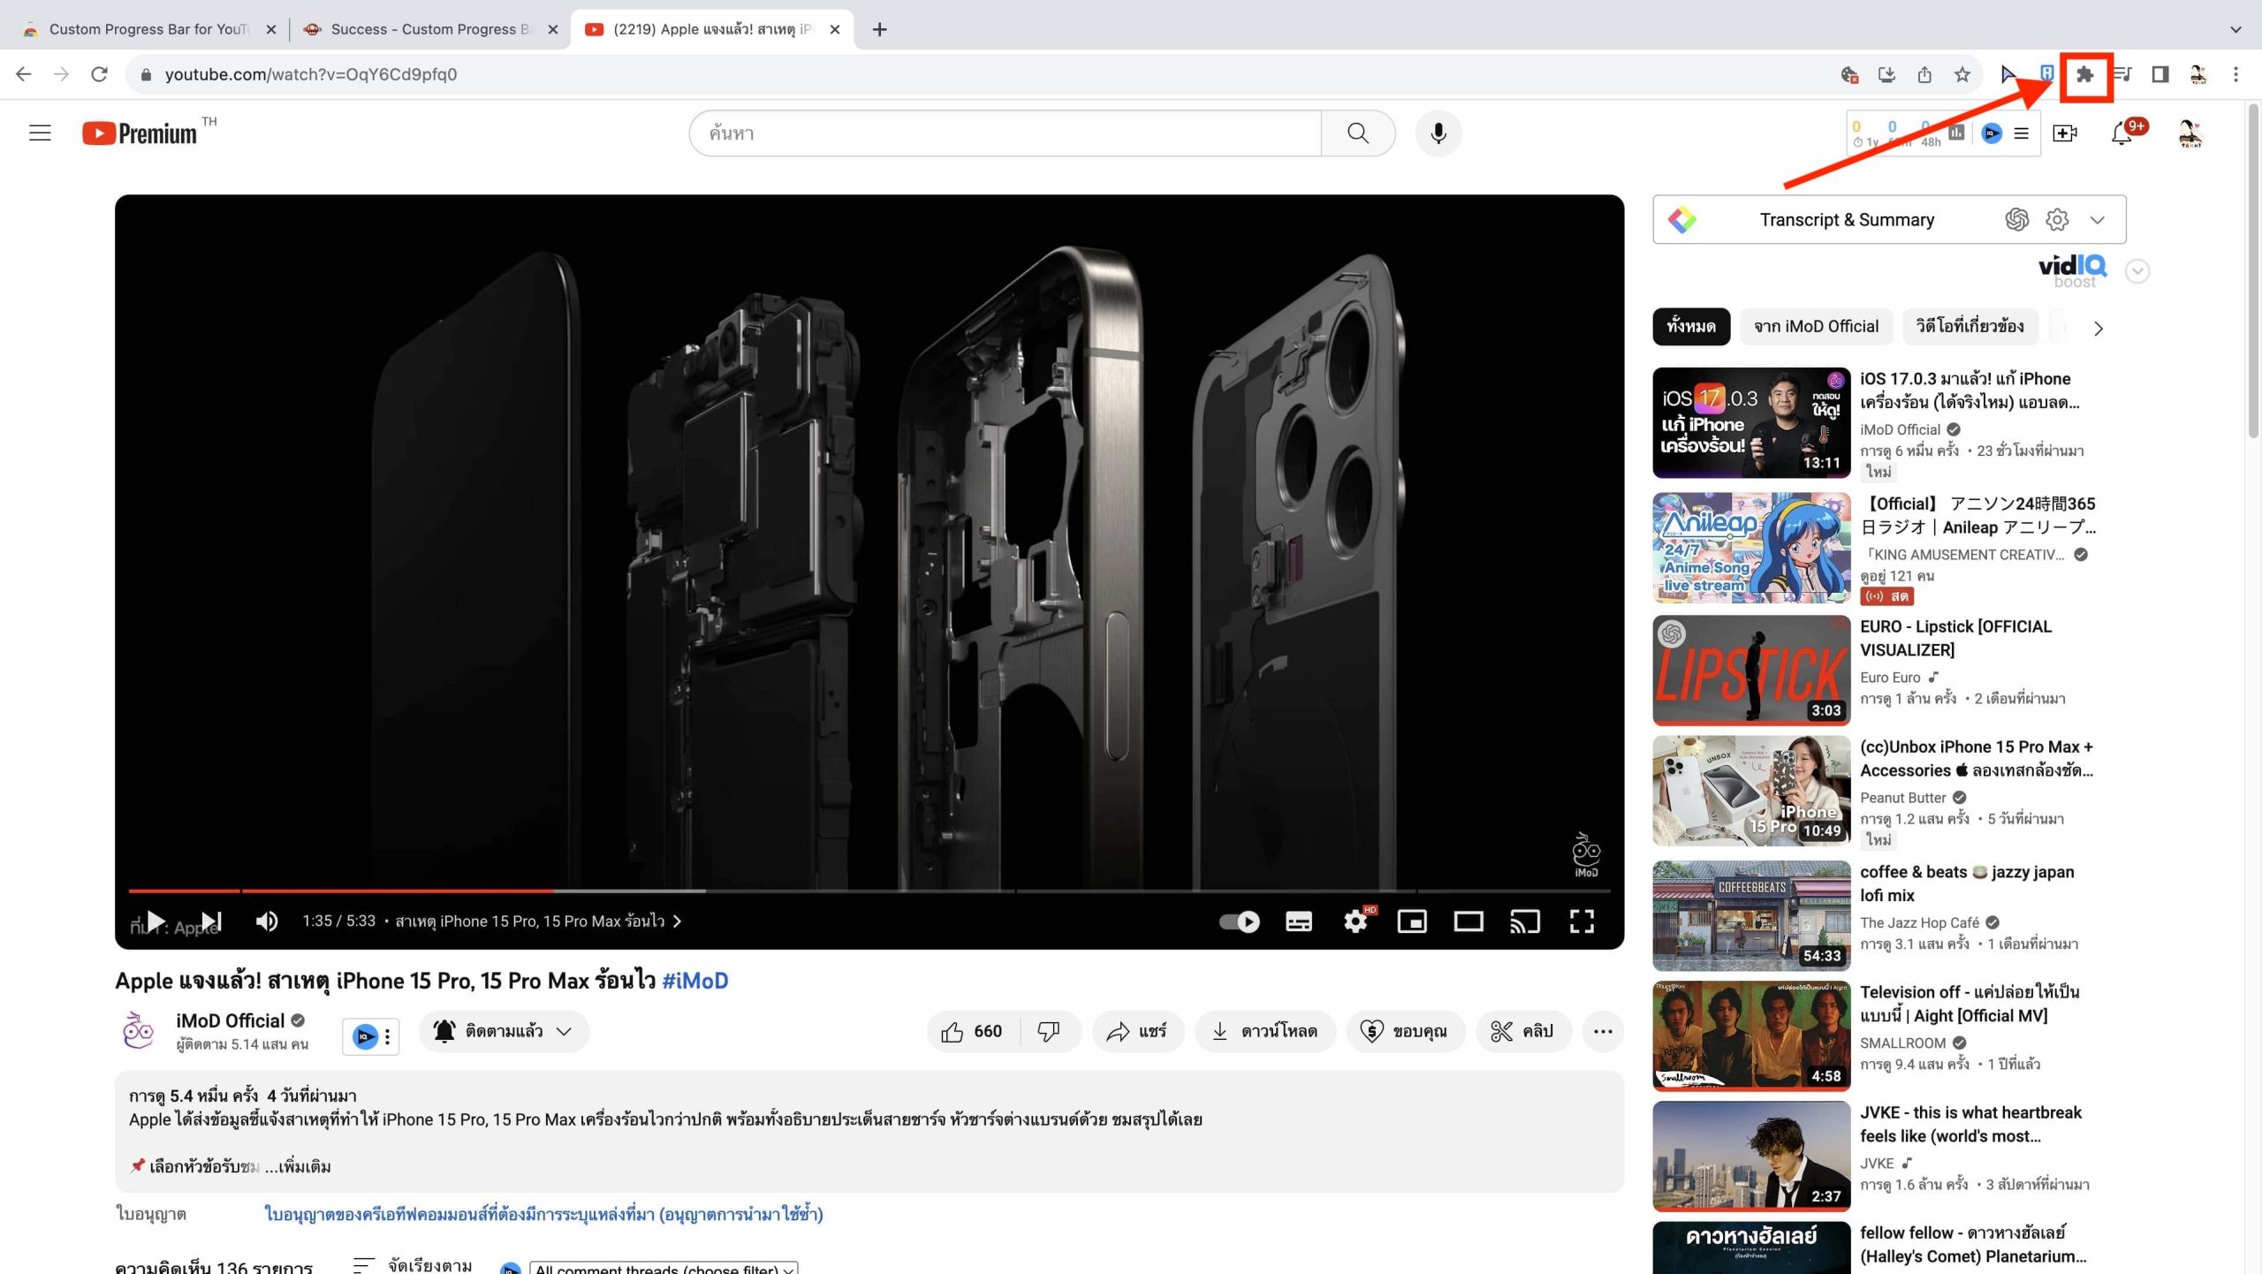Open the EURO Lipstick video thumbnail

pyautogui.click(x=1750, y=671)
